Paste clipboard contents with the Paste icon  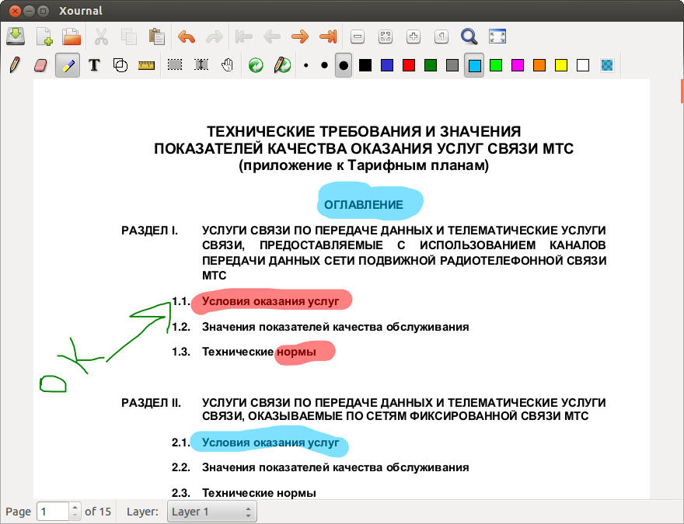click(x=156, y=36)
